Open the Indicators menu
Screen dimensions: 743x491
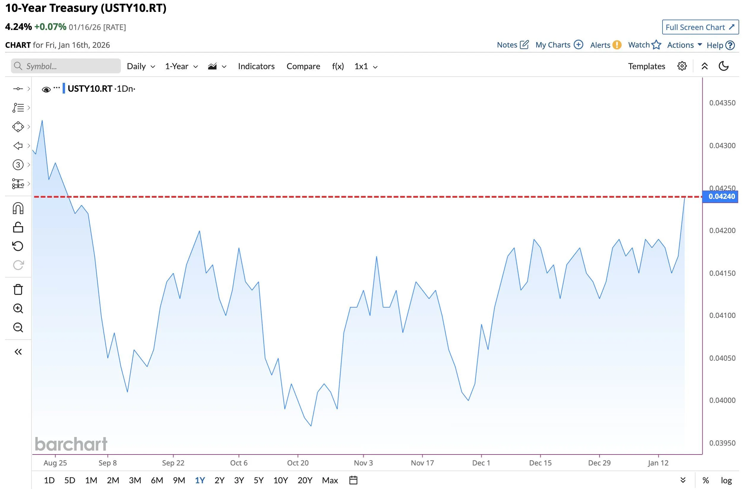coord(256,66)
